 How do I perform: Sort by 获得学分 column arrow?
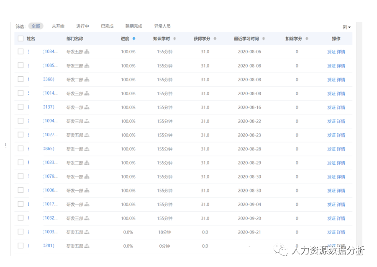pyautogui.click(x=215, y=39)
